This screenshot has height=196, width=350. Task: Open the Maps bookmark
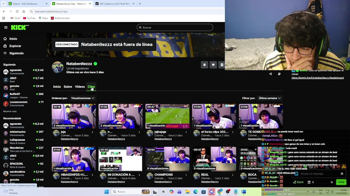tap(43, 18)
